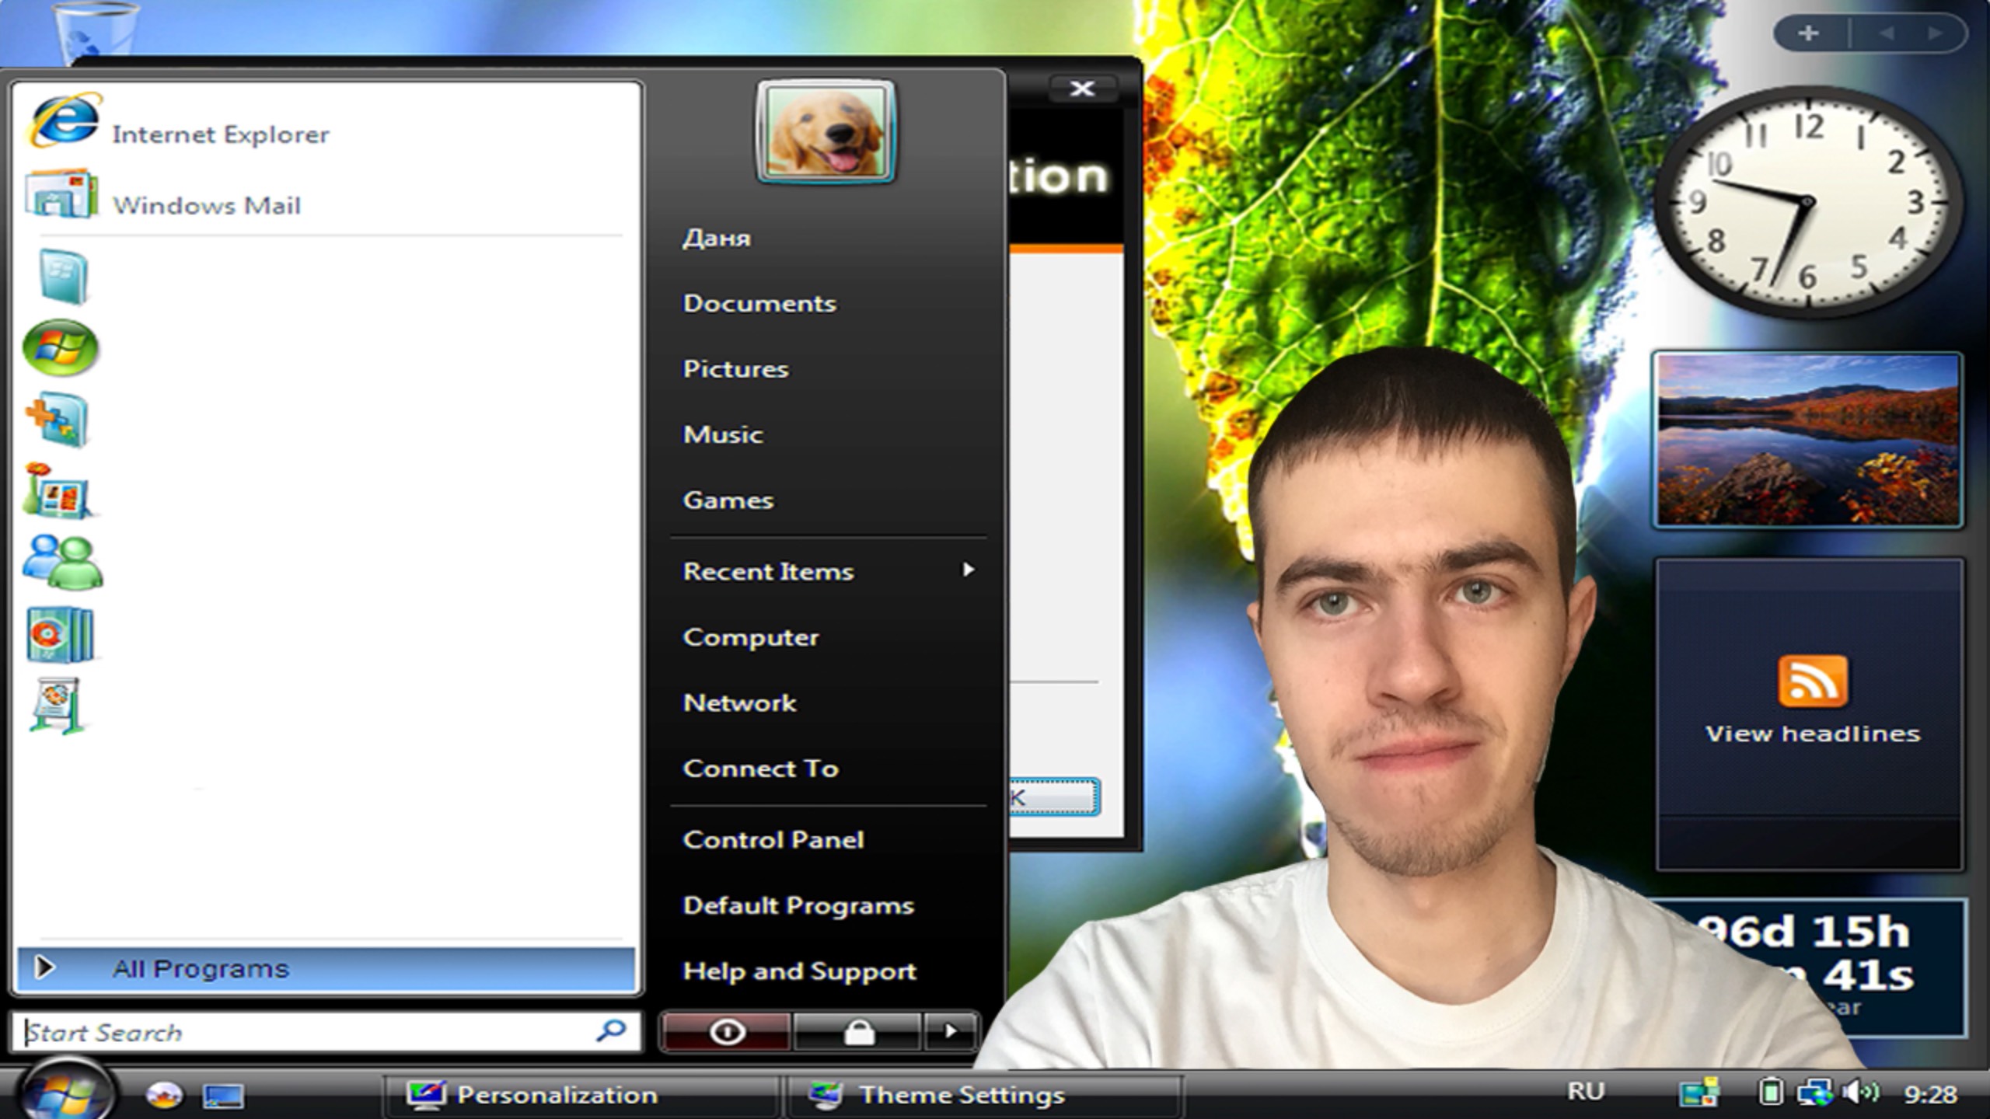
Task: Open Internet Explorer from the Start menu
Action: (179, 122)
